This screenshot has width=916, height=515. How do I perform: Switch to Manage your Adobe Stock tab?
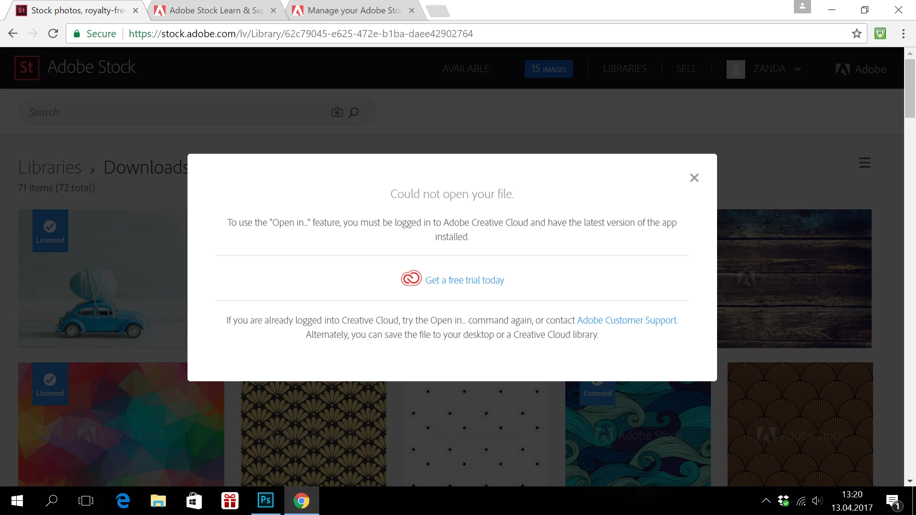pos(354,10)
